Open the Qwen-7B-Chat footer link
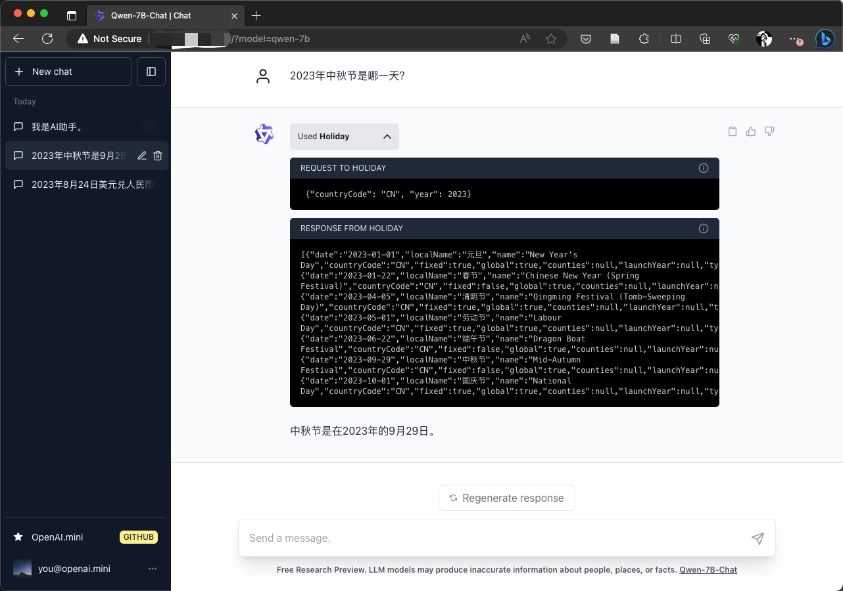This screenshot has height=591, width=843. tap(708, 570)
